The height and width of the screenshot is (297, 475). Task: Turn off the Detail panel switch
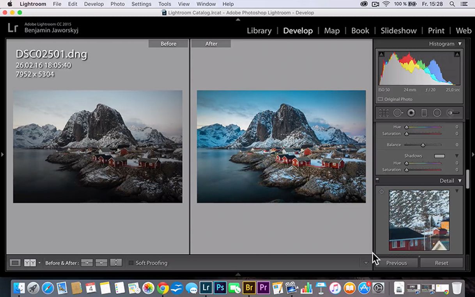point(377,180)
